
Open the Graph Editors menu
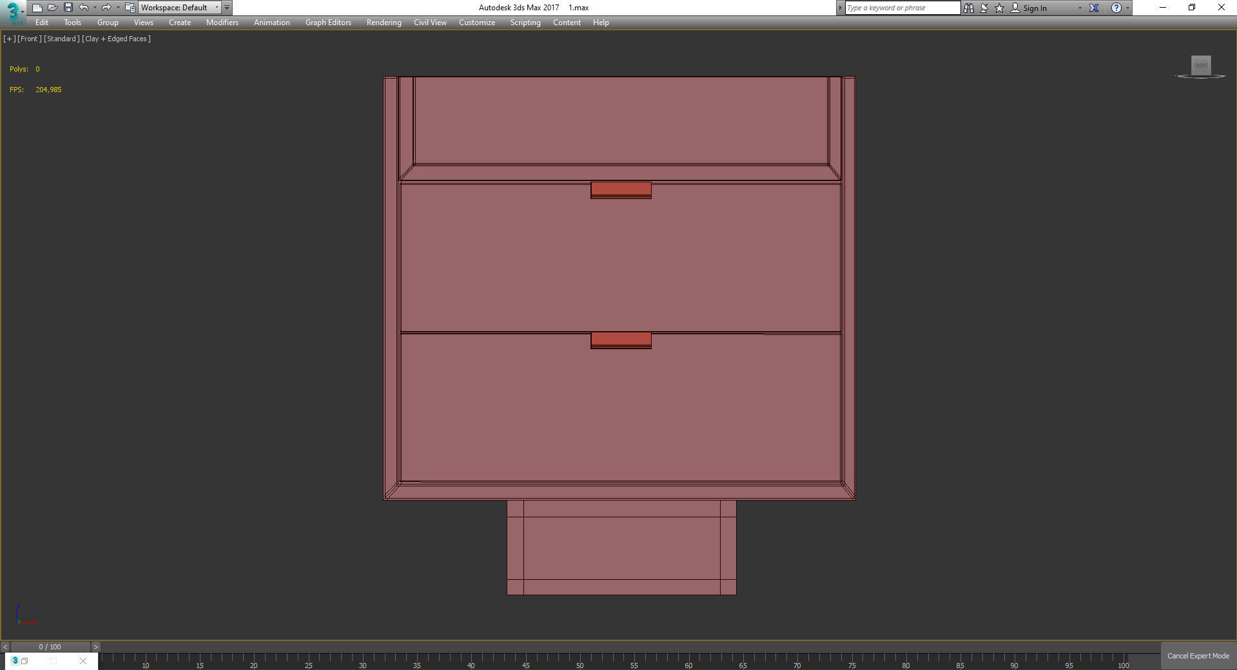pos(328,23)
